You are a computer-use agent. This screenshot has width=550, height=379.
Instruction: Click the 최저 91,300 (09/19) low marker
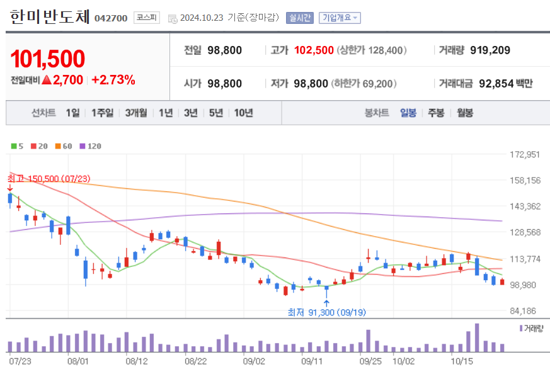click(326, 312)
